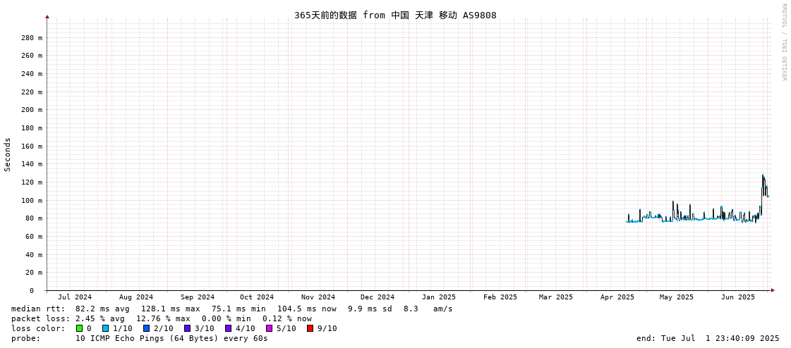Click the Nov 2024 axis label
This screenshot has height=348, width=791.
click(318, 297)
